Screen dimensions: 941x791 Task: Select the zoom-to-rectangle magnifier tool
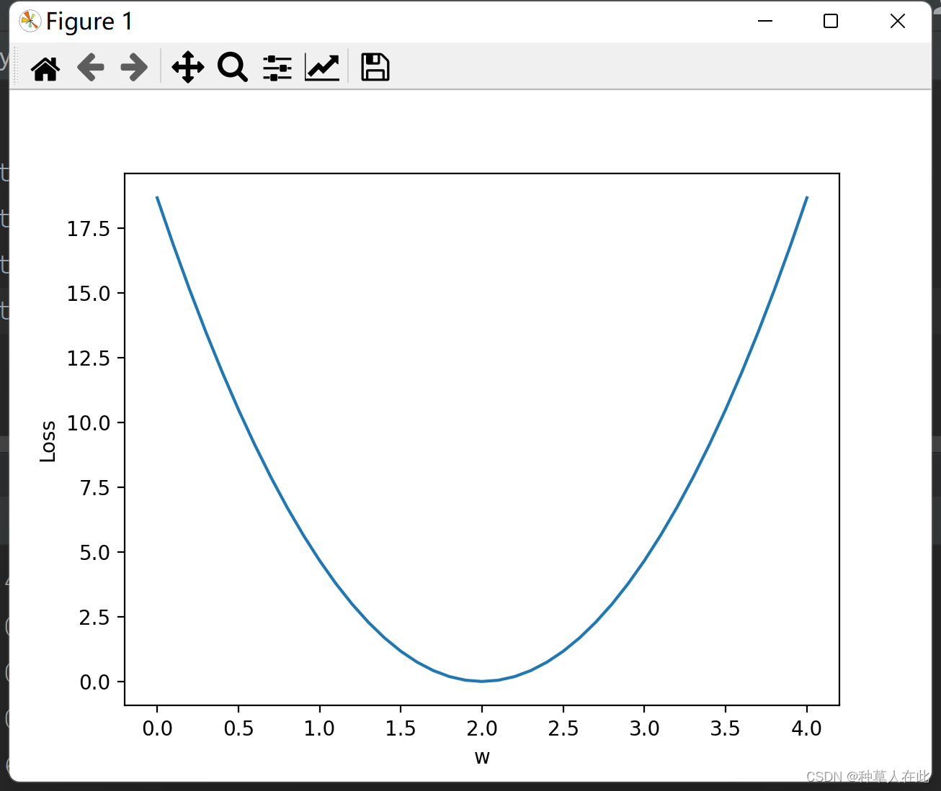pos(233,67)
